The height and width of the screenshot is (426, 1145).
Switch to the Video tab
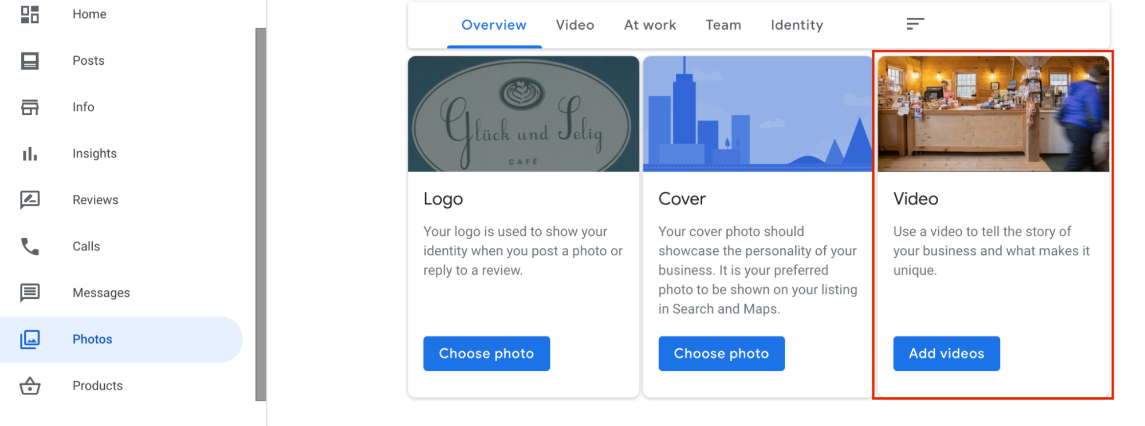tap(575, 25)
